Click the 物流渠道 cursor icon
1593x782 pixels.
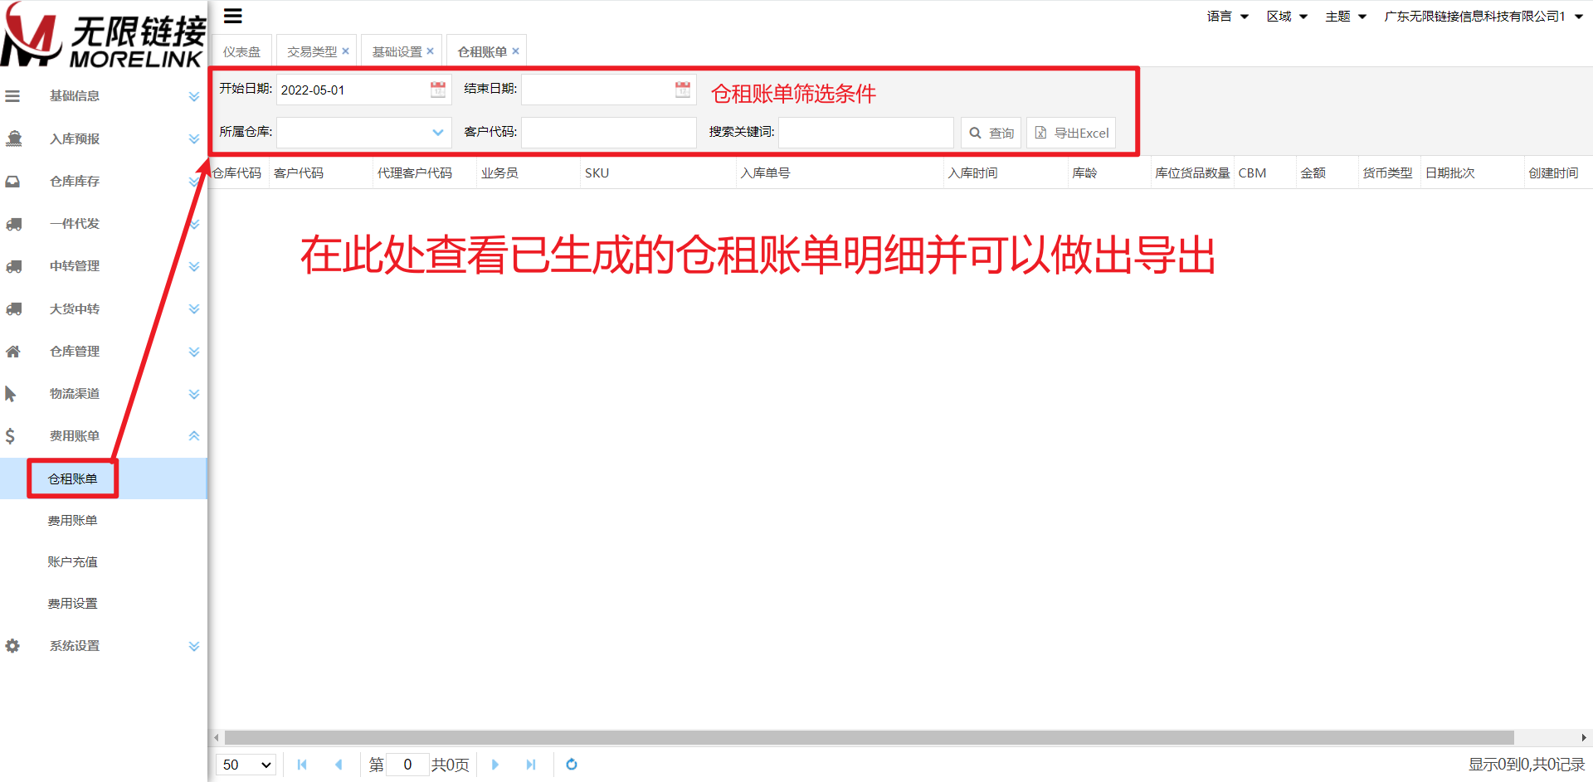(11, 394)
